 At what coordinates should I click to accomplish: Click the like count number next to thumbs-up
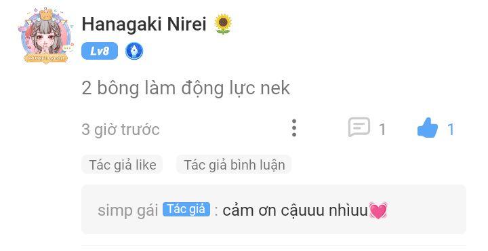pos(451,130)
